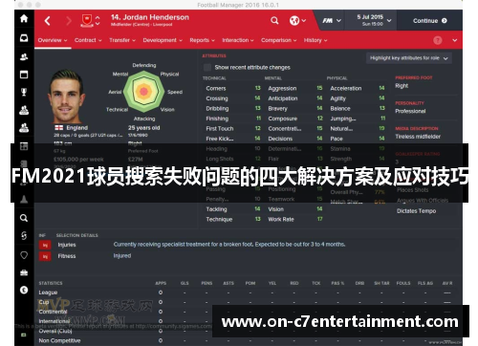The height and width of the screenshot is (346, 478).
Task: Click the Crossing attribute row
Action: coord(233,98)
